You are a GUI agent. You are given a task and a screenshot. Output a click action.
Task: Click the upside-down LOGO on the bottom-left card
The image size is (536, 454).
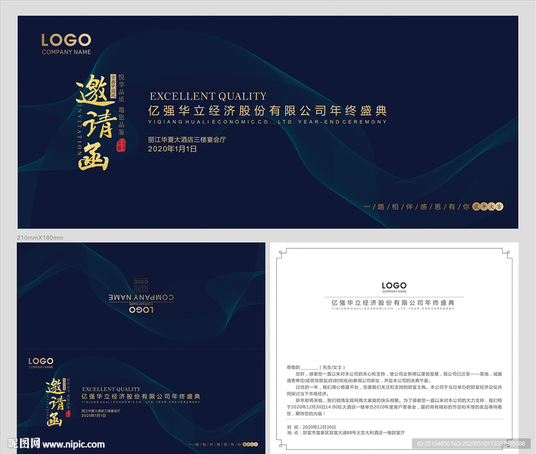(141, 310)
